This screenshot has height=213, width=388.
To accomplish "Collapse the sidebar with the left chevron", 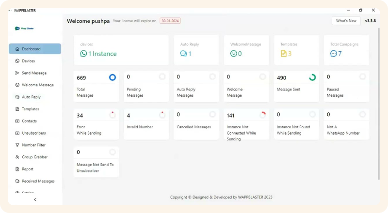I will click(35, 199).
